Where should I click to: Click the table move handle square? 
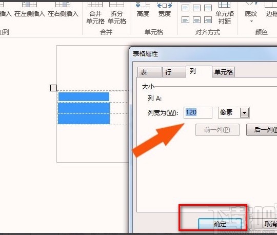(x=53, y=88)
